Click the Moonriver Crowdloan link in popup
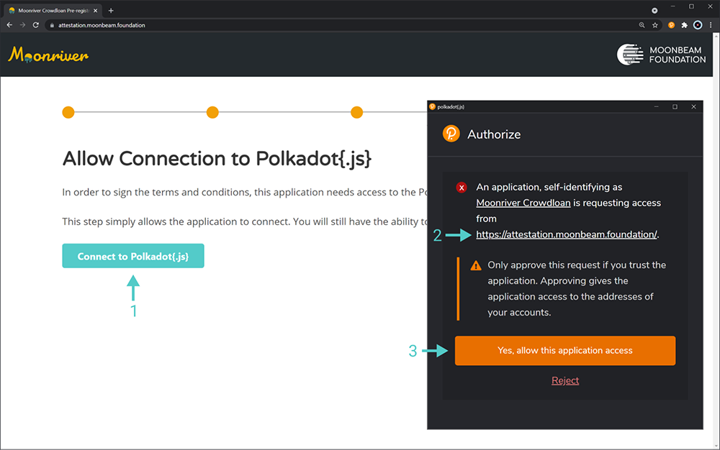The height and width of the screenshot is (450, 720). 523,203
